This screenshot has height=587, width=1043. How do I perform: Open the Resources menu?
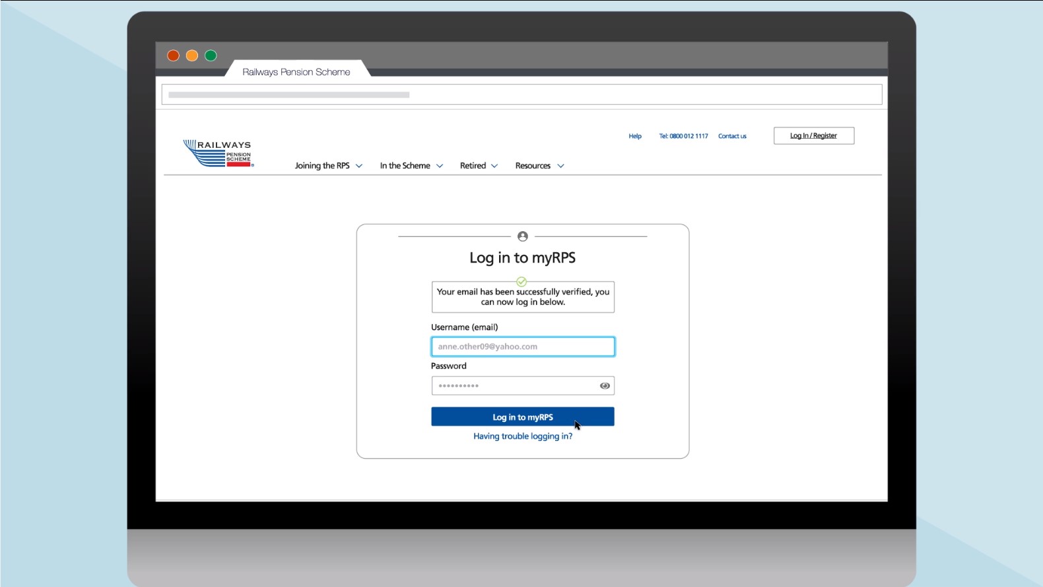click(533, 166)
